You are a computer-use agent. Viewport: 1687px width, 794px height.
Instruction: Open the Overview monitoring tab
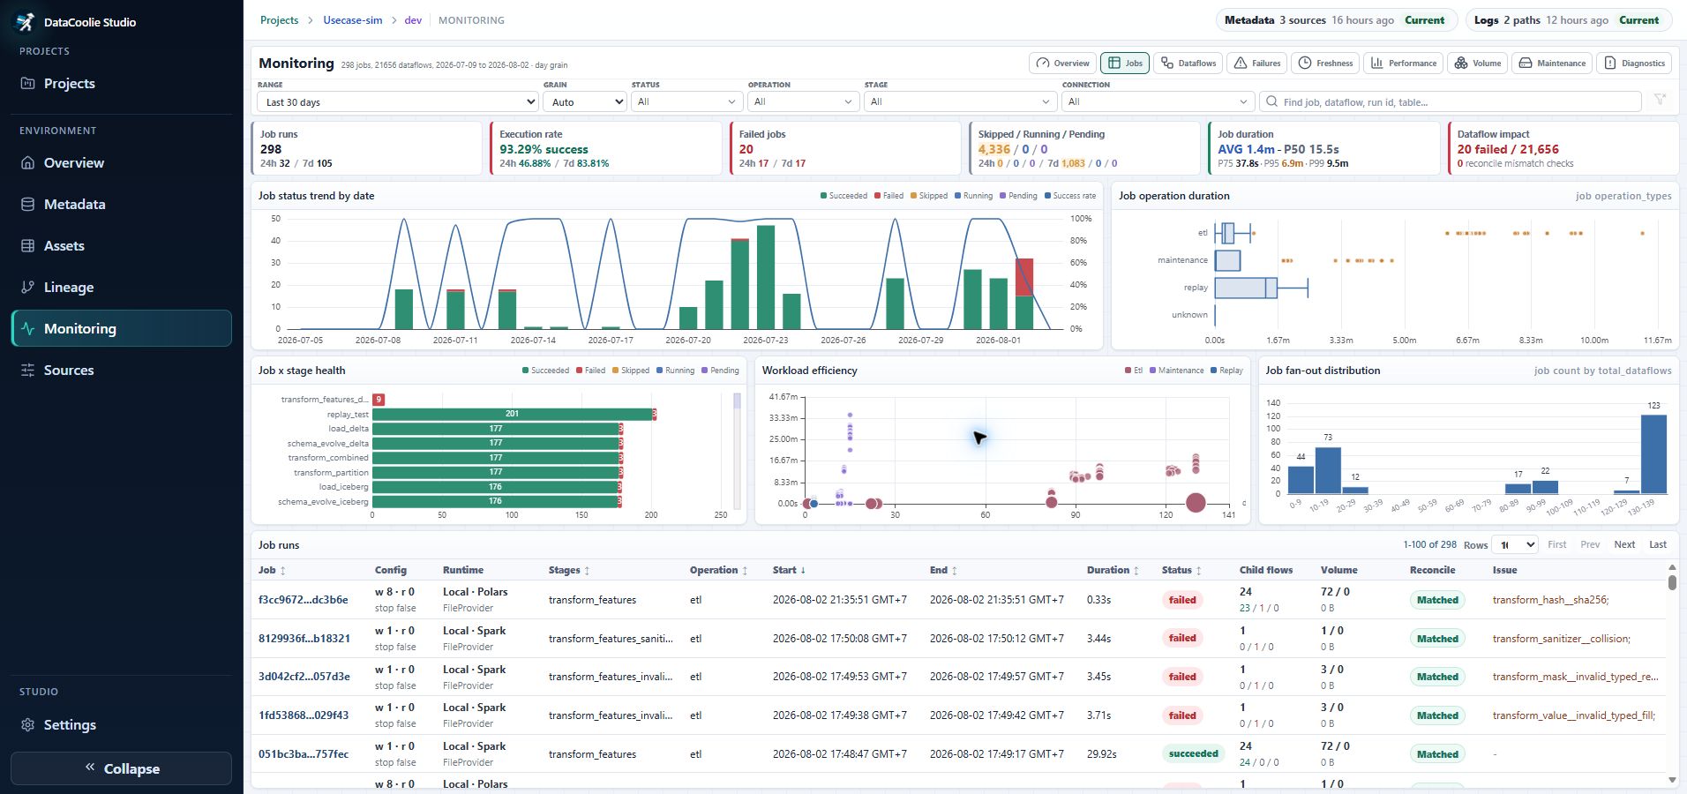(1062, 64)
